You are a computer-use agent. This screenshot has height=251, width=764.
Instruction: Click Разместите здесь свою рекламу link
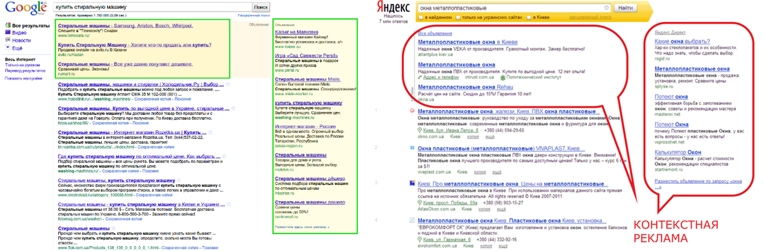pos(302,227)
